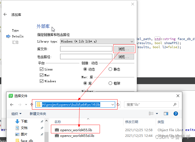The height and width of the screenshot is (142, 195).
Task: Click the search magnifier icon
Action: [x=175, y=105]
